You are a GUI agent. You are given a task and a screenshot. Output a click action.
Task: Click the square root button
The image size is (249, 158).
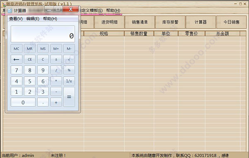pos(69,60)
